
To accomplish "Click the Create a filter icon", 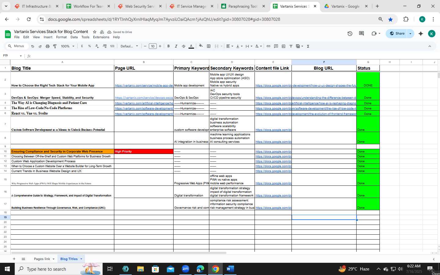I will [291, 46].
